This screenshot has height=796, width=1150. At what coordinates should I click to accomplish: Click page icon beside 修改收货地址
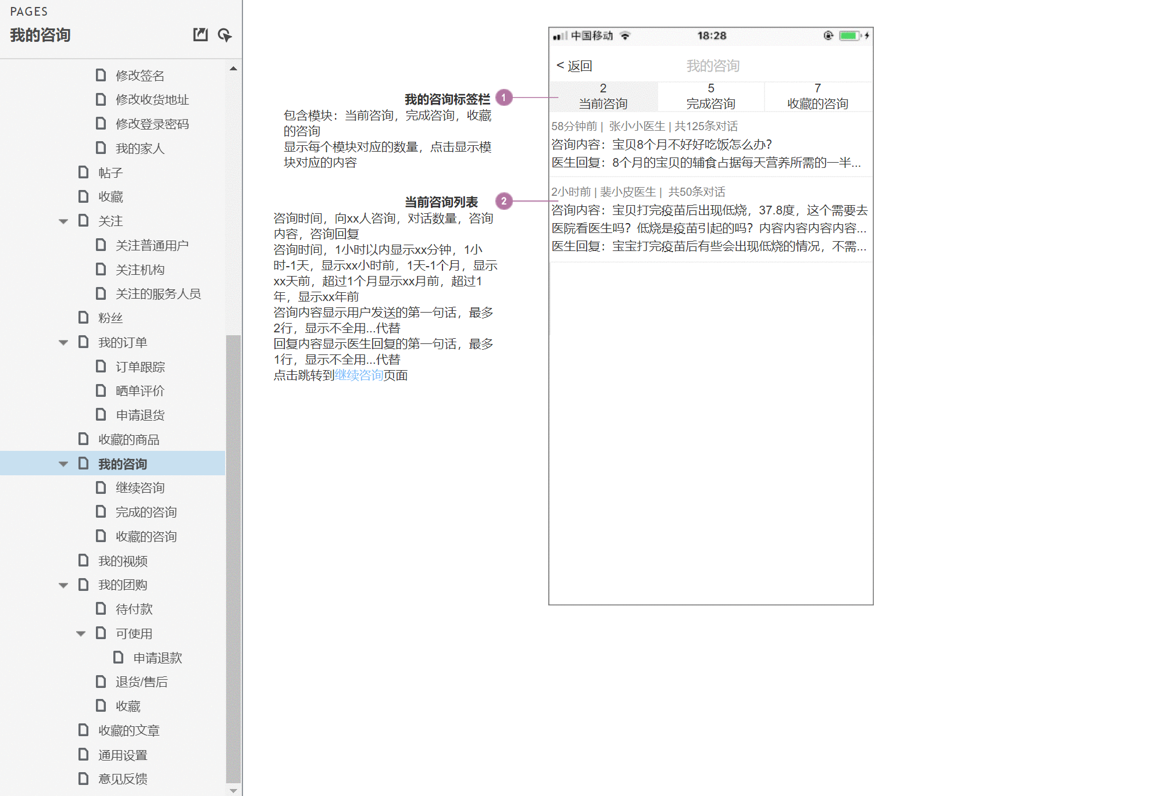click(101, 99)
